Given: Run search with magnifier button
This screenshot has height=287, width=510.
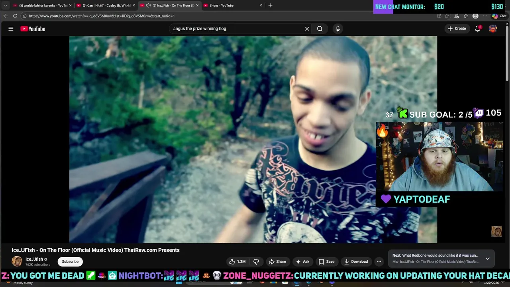Looking at the screenshot, I should (320, 29).
